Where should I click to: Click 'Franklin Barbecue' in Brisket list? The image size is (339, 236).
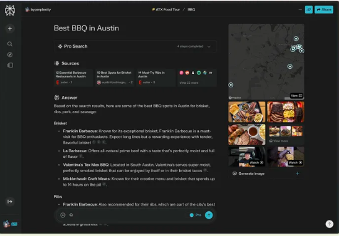(80, 131)
